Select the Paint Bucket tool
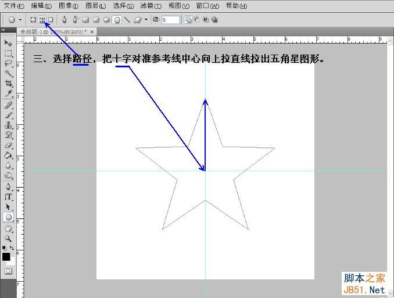The image size is (394, 298). pos(8,156)
